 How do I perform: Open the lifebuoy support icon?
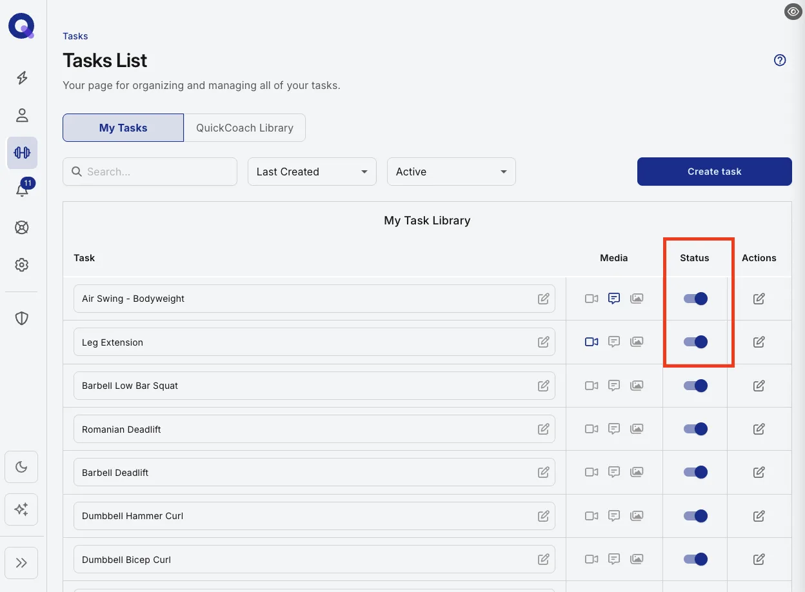pos(22,228)
